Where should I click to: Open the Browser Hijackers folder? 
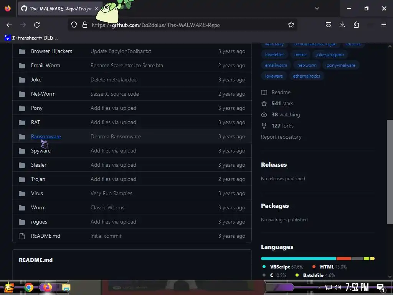pyautogui.click(x=51, y=51)
